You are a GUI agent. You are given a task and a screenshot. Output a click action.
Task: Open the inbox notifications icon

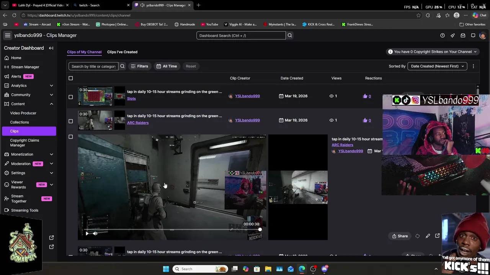click(x=463, y=36)
